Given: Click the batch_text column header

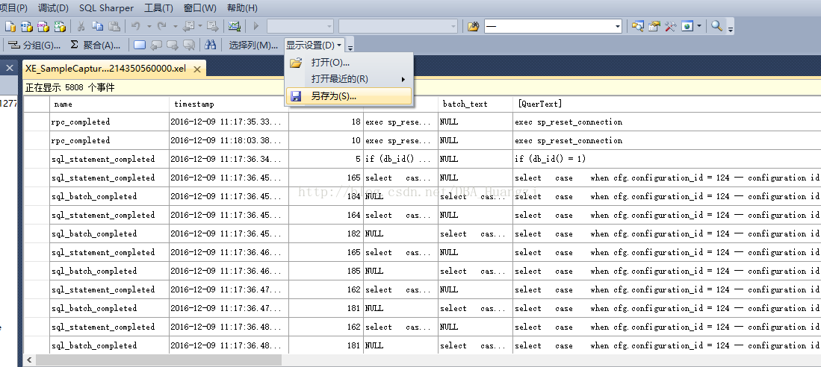Looking at the screenshot, I should coord(475,104).
